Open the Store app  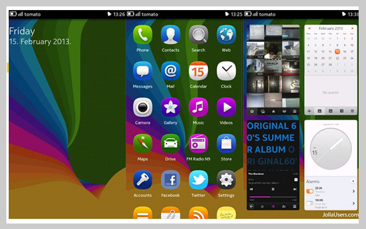coord(226,144)
